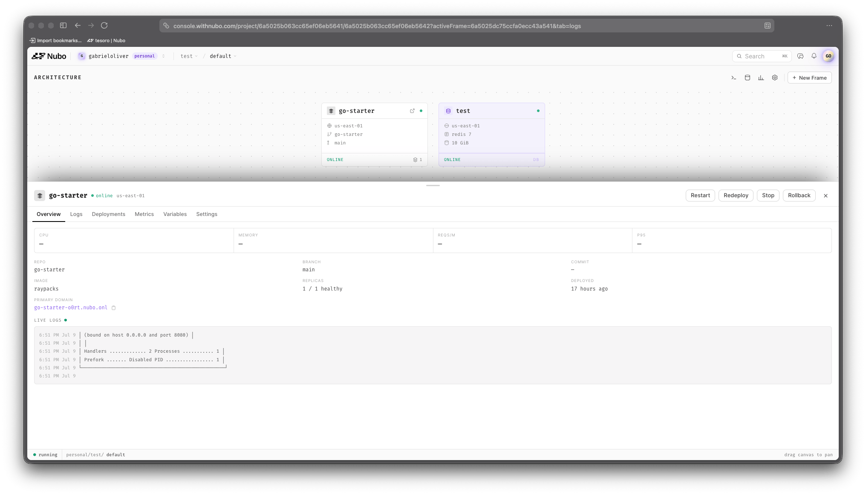Click the browser address bar URL

(x=377, y=26)
